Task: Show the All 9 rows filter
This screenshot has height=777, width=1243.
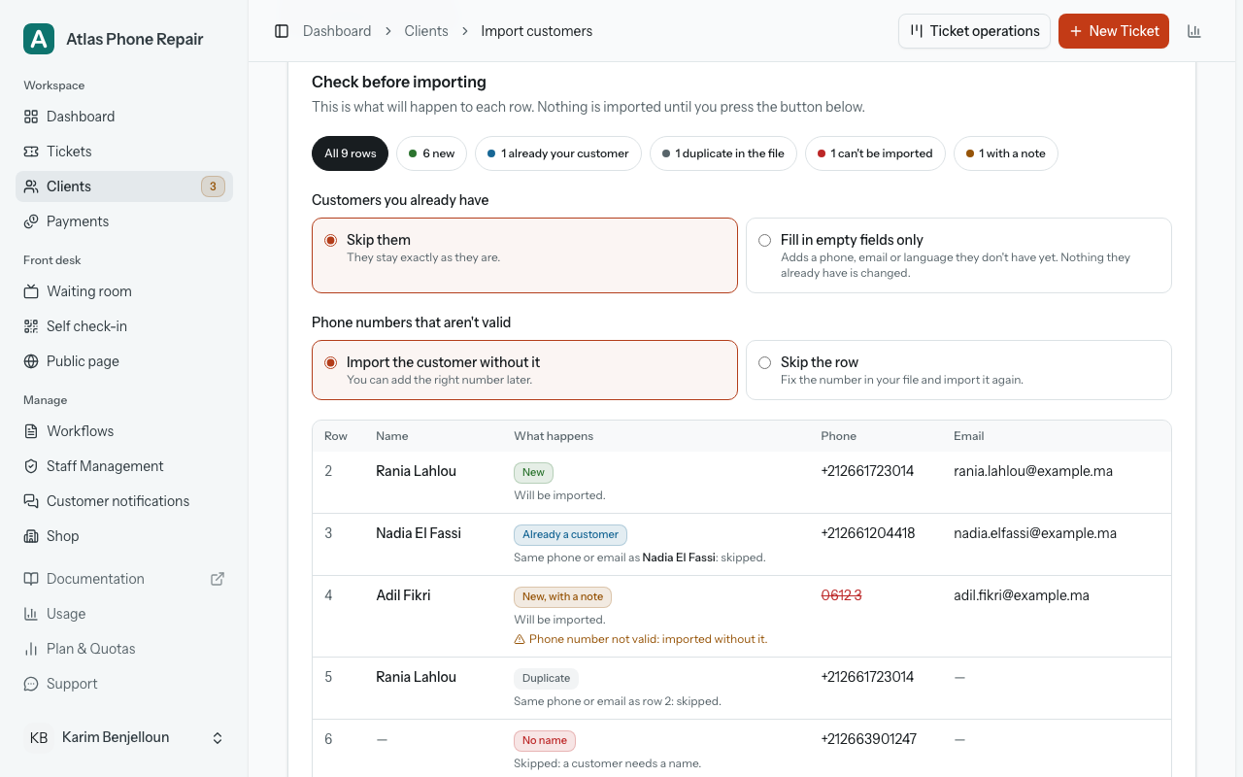Action: click(x=350, y=153)
